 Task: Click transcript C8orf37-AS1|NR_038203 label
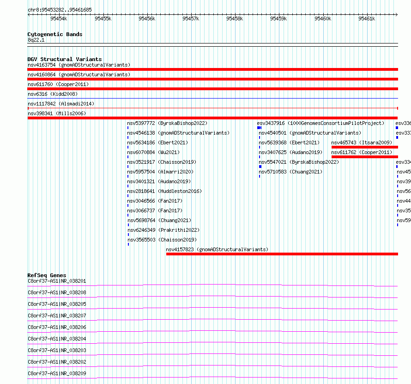[x=57, y=350]
